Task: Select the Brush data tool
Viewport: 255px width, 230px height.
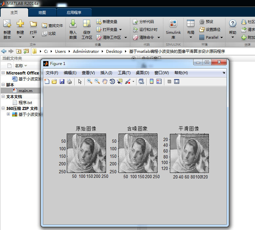Action: pyautogui.click(x=128, y=81)
